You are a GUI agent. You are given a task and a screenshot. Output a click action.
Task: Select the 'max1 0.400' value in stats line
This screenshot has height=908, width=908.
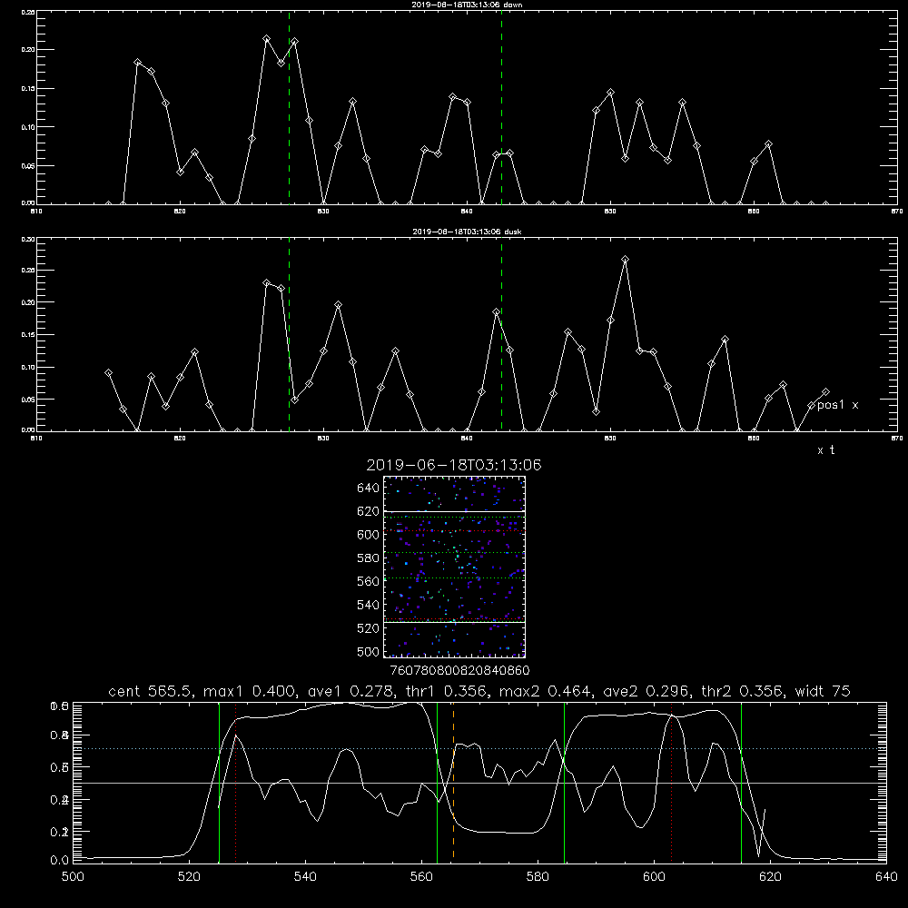[x=252, y=691]
